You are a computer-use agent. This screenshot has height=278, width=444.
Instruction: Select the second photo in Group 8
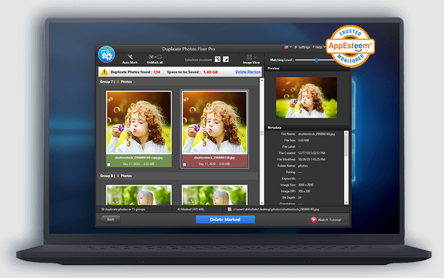(x=214, y=195)
